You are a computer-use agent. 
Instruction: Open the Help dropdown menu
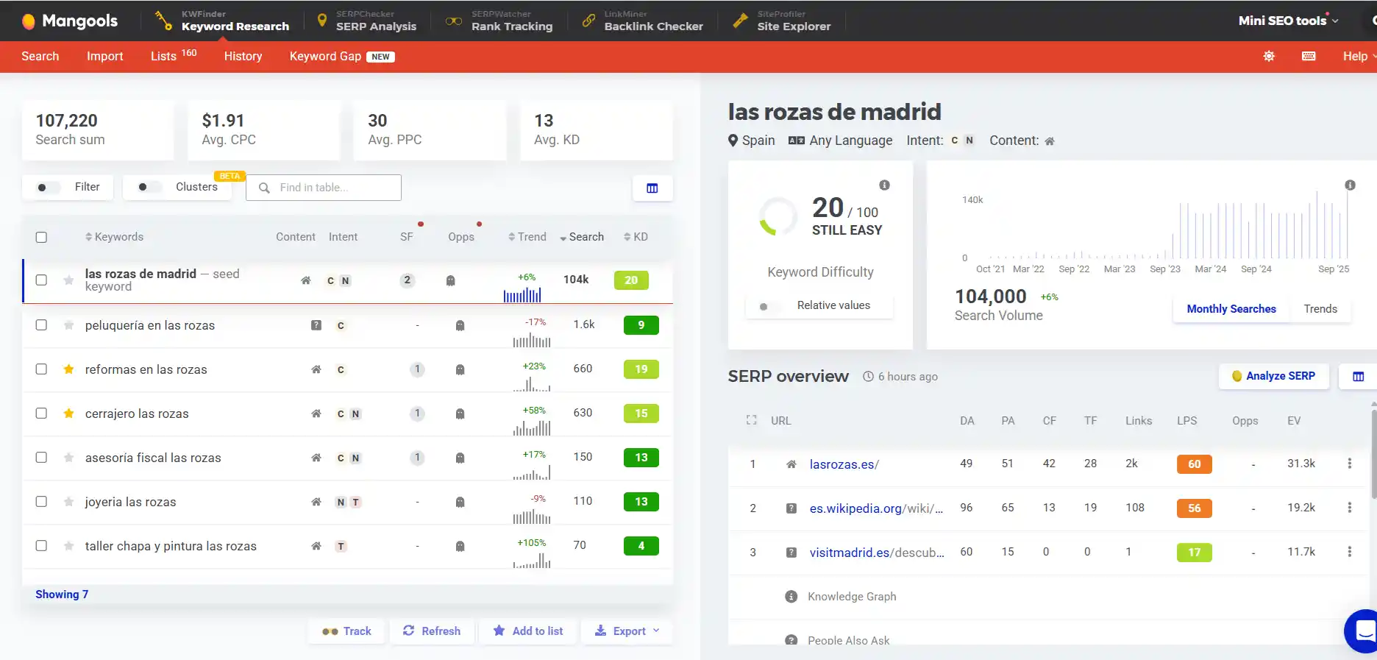pyautogui.click(x=1359, y=56)
